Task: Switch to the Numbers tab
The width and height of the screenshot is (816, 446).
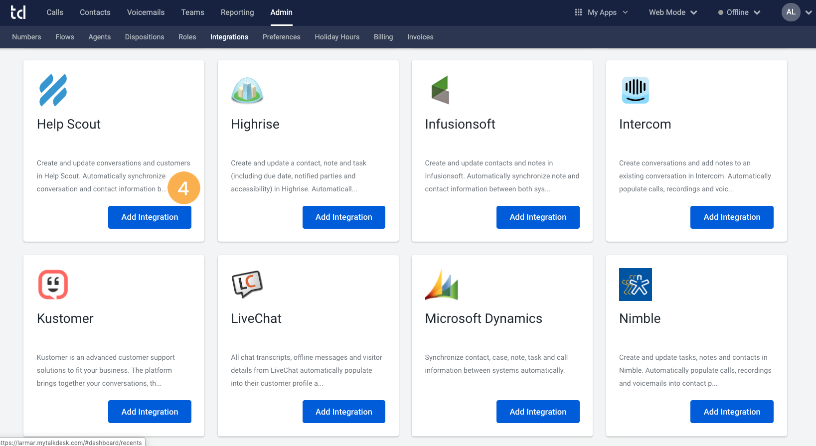Action: (26, 37)
